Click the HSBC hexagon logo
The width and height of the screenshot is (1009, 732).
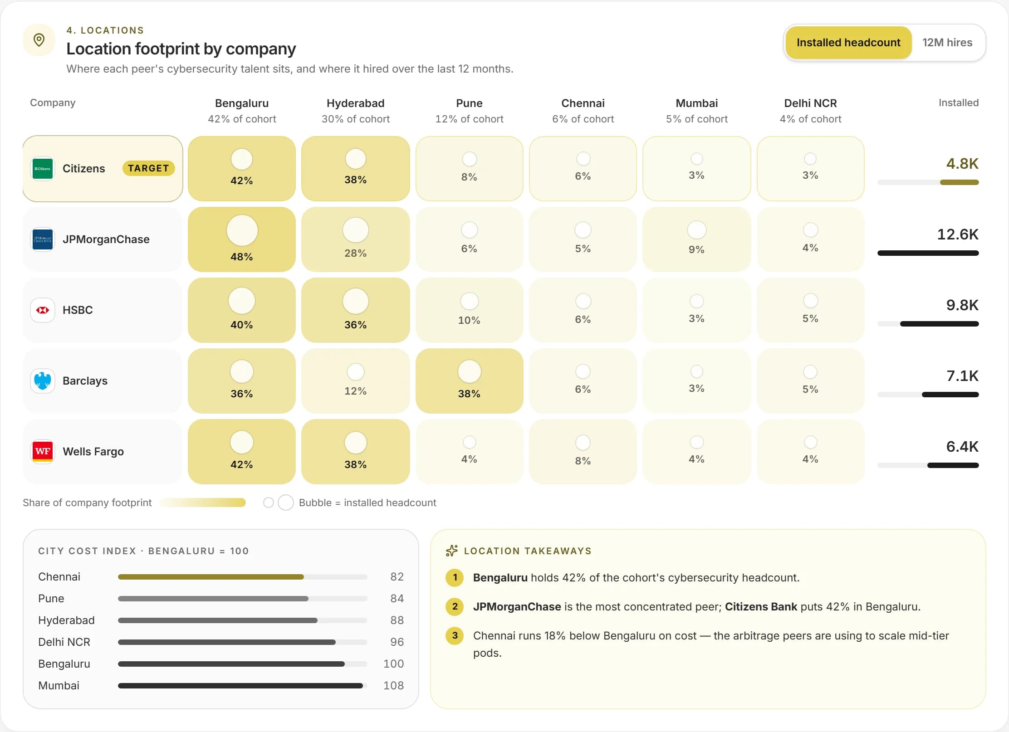pyautogui.click(x=43, y=310)
